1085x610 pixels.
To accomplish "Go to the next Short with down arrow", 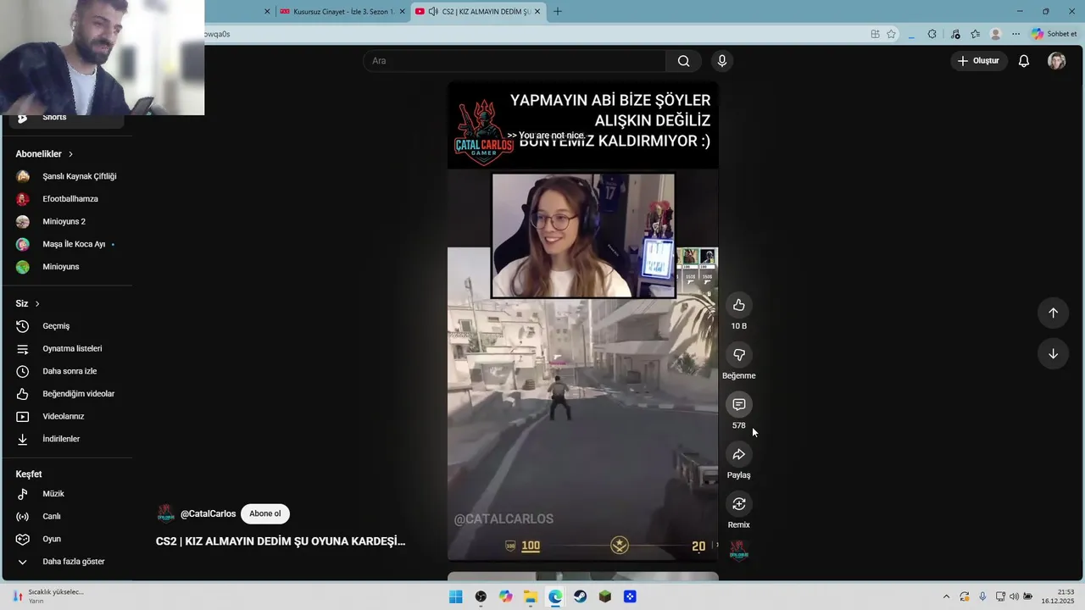I will click(x=1053, y=353).
